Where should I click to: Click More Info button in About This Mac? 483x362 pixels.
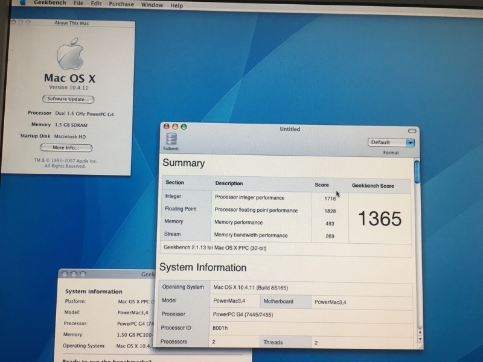click(x=66, y=148)
